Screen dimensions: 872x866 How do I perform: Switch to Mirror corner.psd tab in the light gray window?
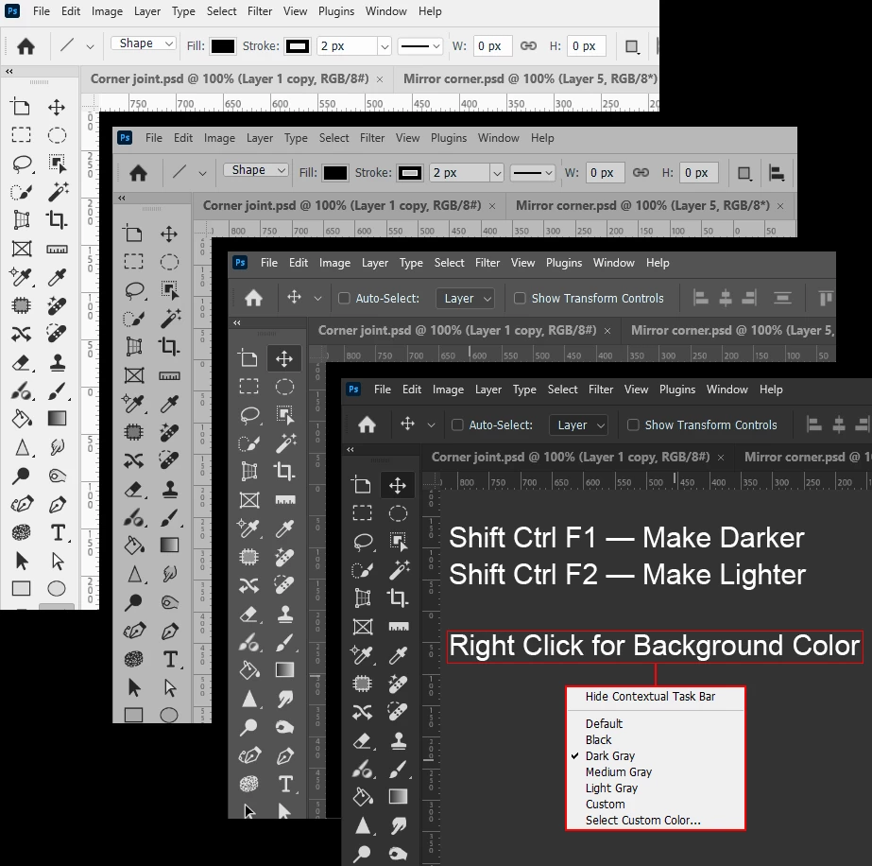pyautogui.click(x=642, y=205)
